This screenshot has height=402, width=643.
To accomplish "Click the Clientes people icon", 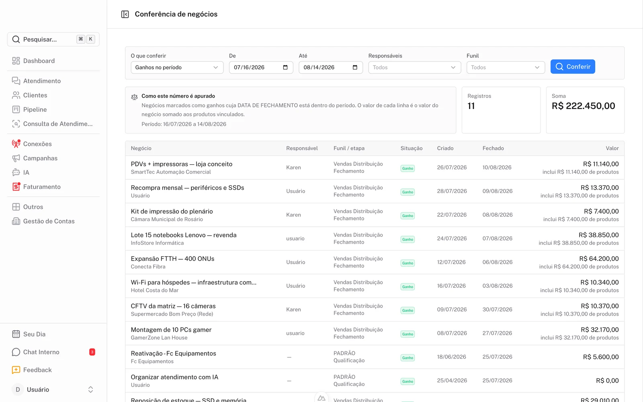I will [16, 95].
